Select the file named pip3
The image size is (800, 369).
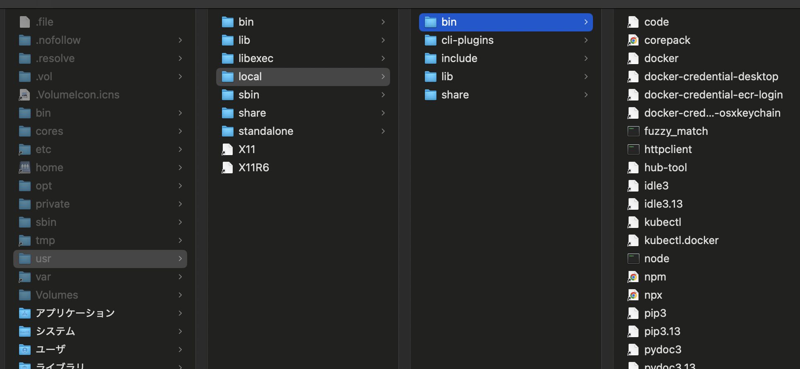655,313
